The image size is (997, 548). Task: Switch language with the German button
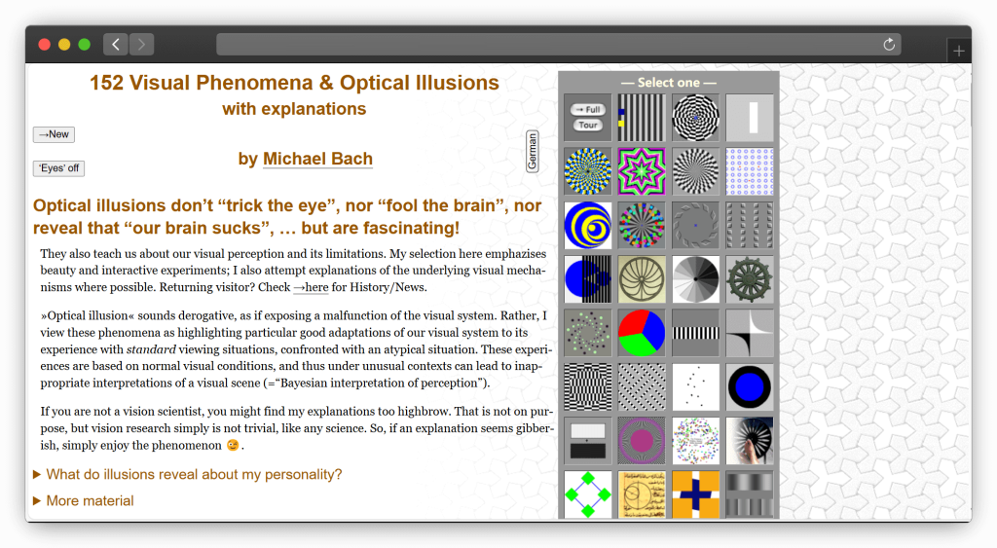(x=532, y=151)
